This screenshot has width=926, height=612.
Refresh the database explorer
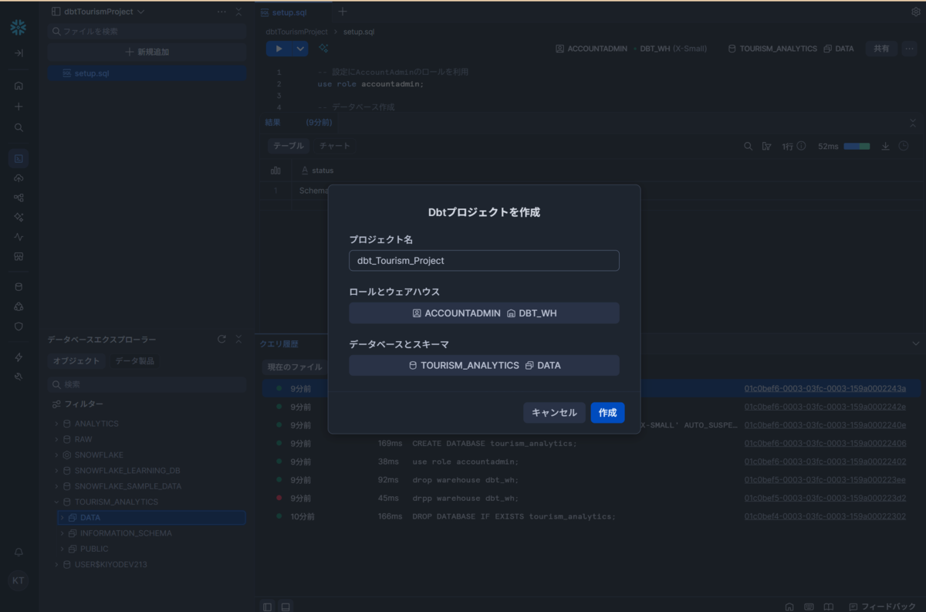(x=221, y=340)
